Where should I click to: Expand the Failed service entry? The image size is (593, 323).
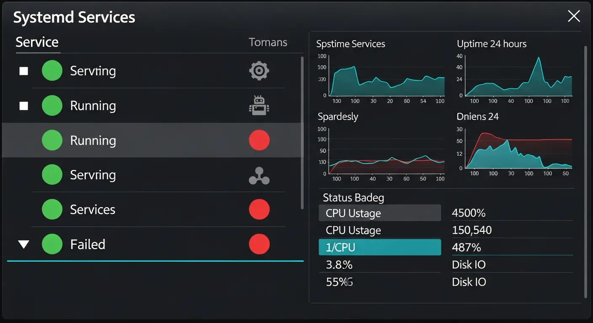tap(23, 244)
